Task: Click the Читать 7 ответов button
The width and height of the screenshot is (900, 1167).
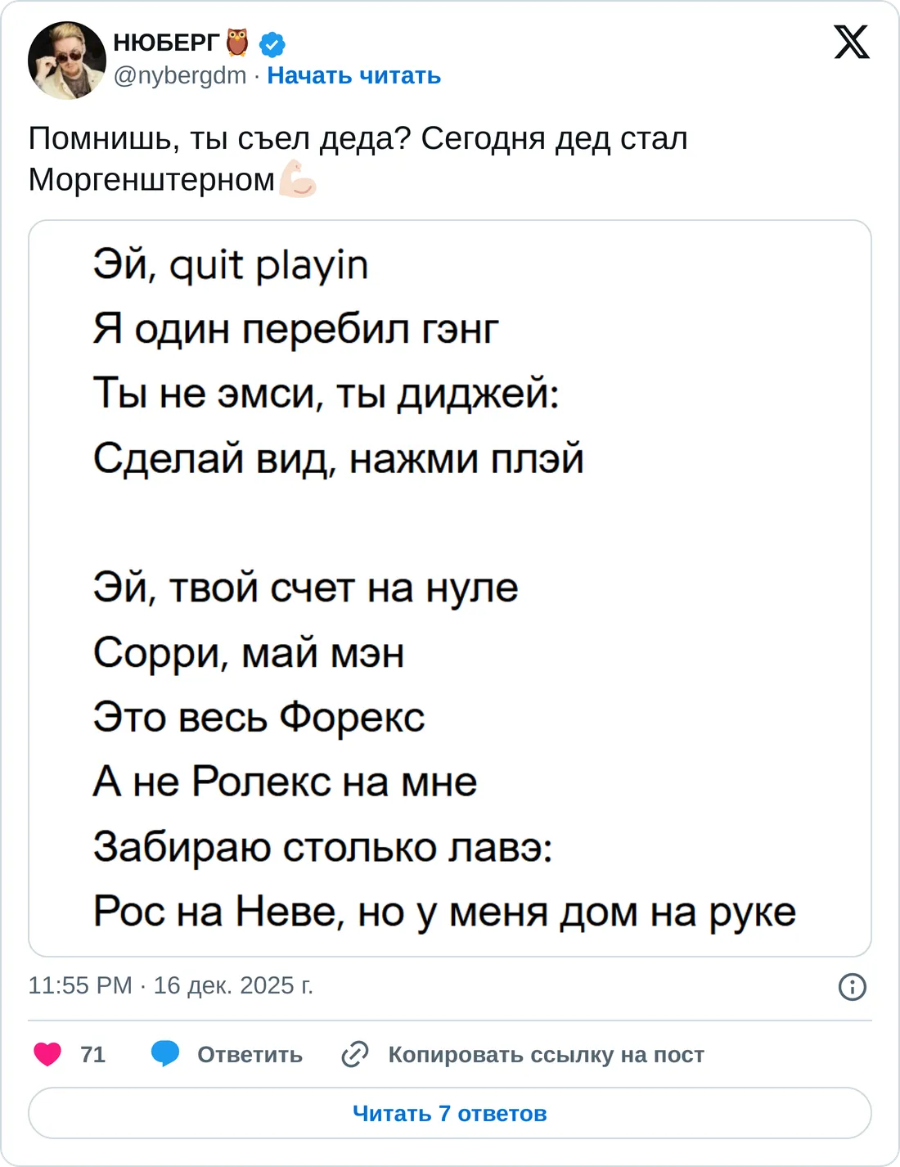Action: (450, 1113)
